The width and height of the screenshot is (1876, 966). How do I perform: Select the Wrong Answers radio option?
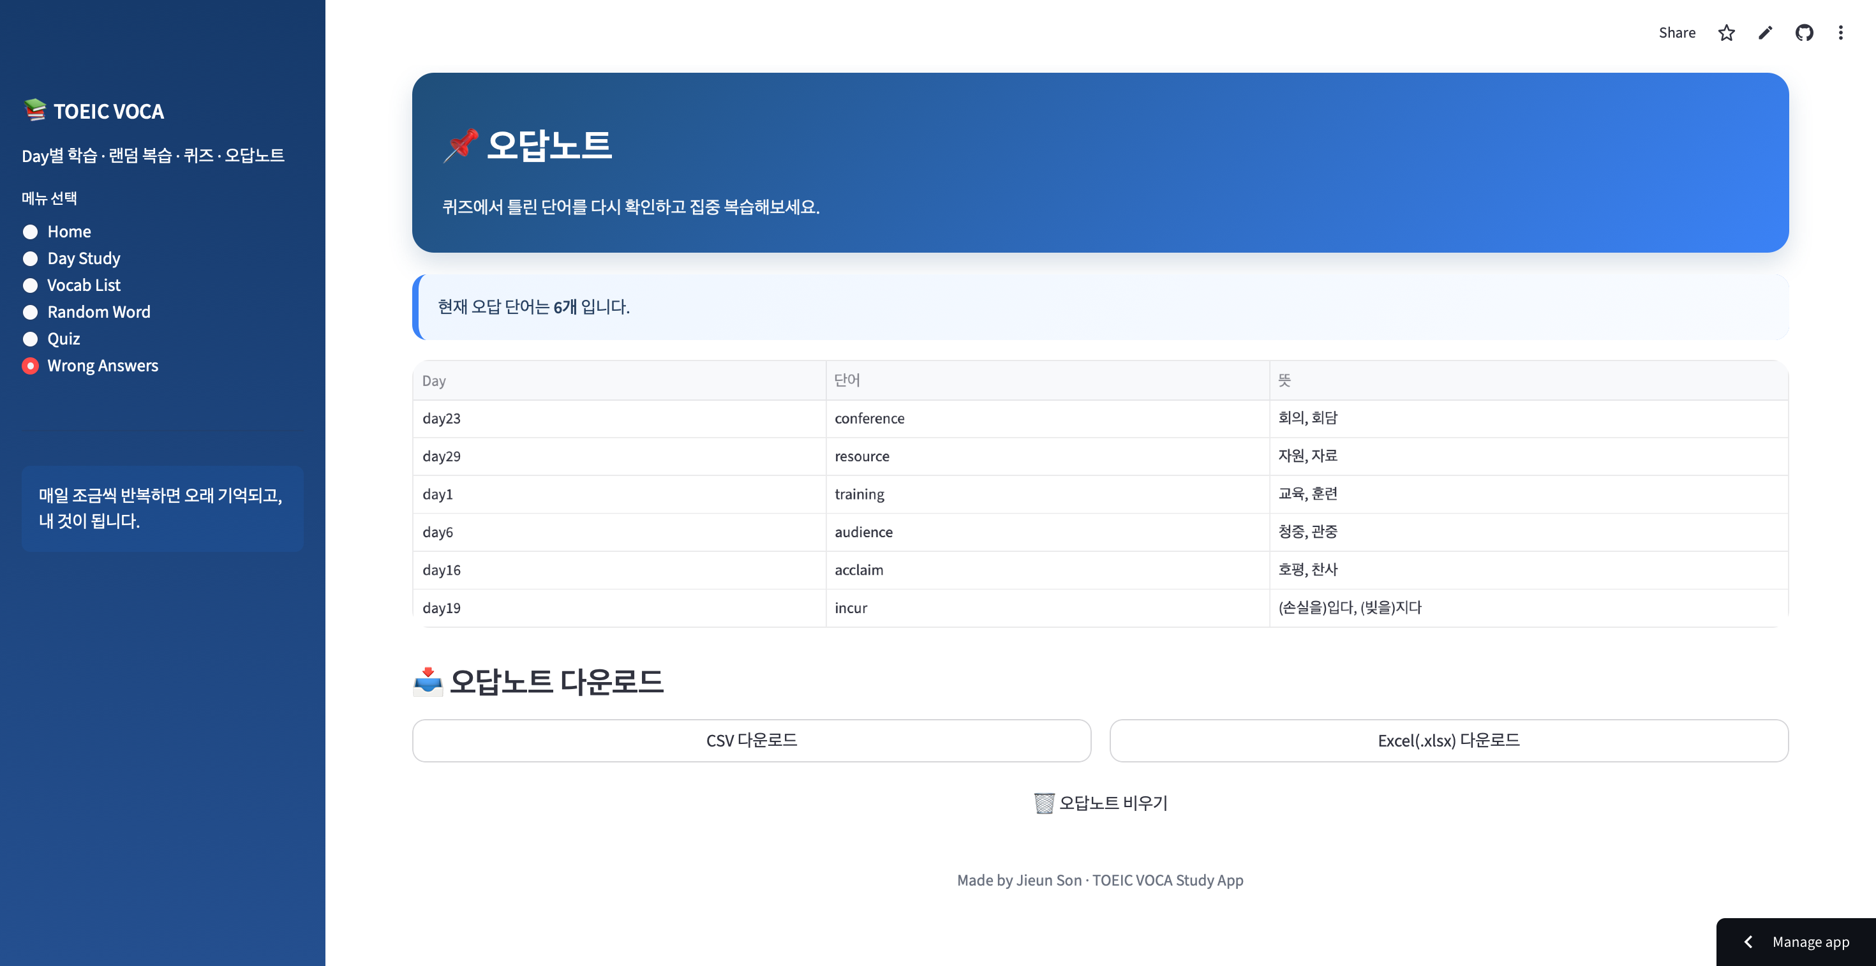click(31, 366)
